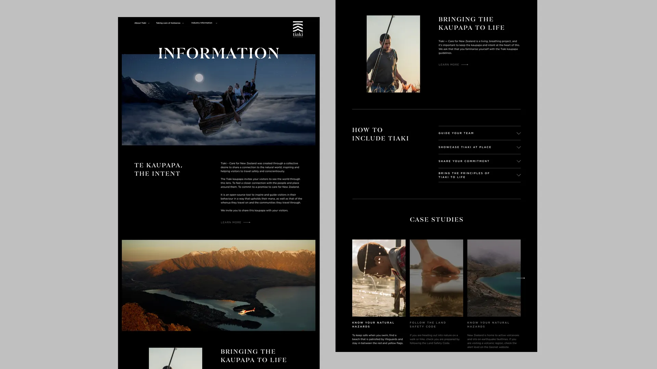Screen dimensions: 657x369
Task: Click the Share Your Commitment label
Action: coord(464,161)
